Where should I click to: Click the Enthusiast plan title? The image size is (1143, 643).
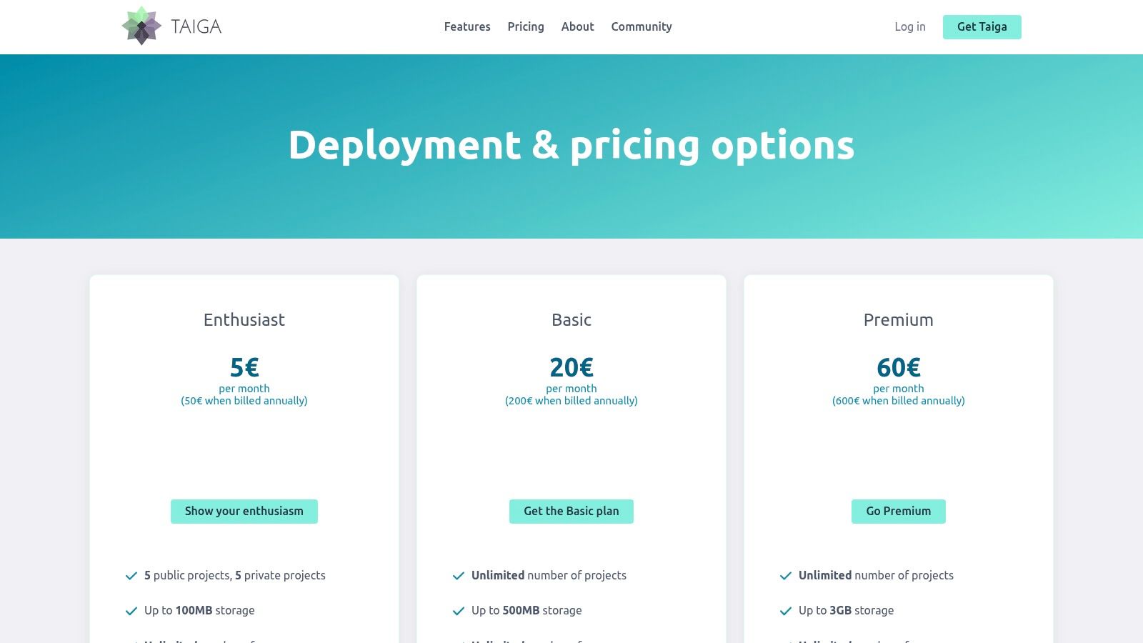click(244, 320)
